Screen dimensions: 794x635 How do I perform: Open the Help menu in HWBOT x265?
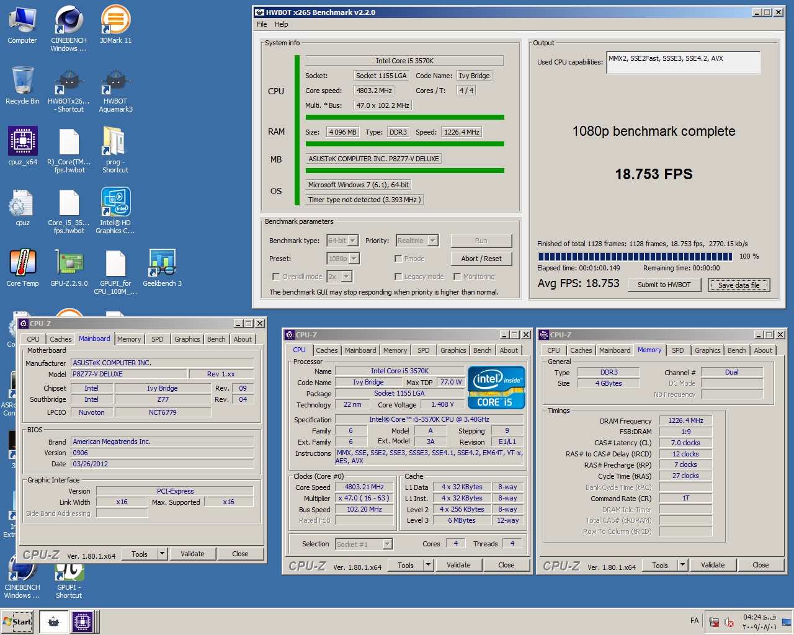(282, 24)
